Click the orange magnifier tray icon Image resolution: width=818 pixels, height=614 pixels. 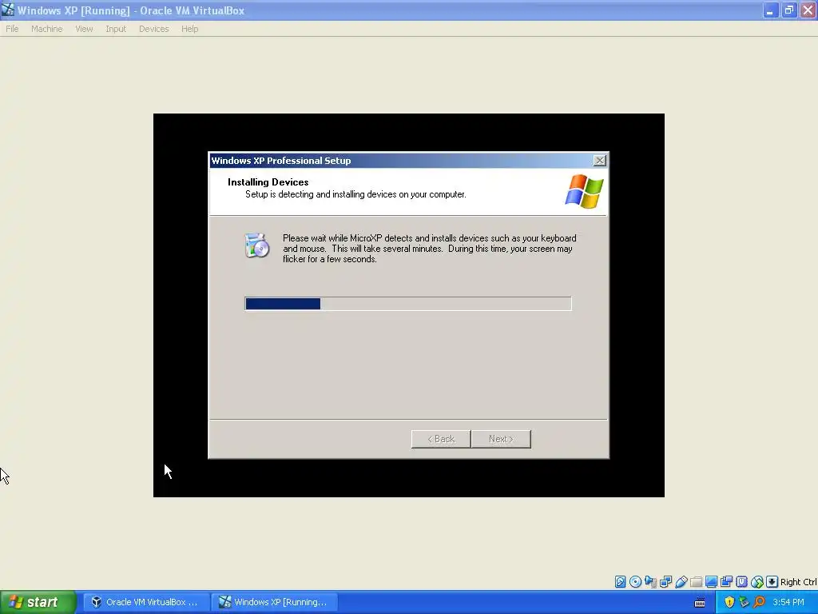759,602
